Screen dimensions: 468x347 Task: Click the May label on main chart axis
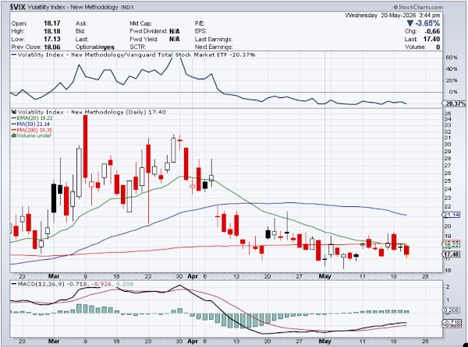click(324, 276)
